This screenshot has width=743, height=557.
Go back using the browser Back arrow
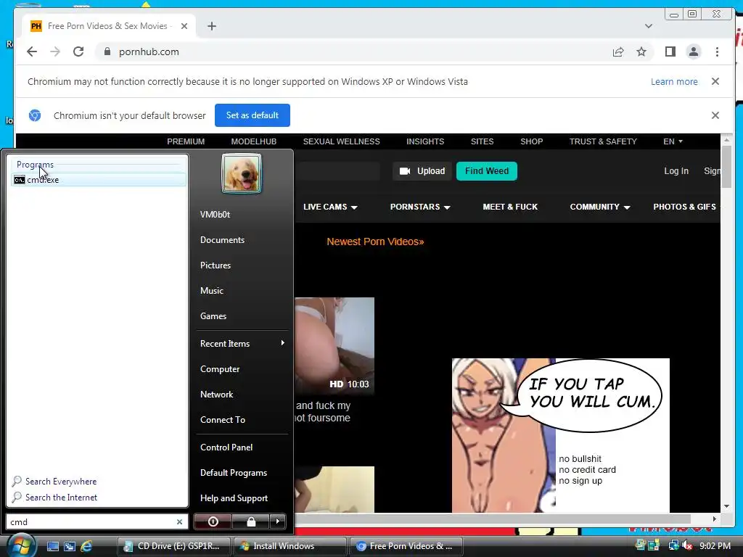32,51
